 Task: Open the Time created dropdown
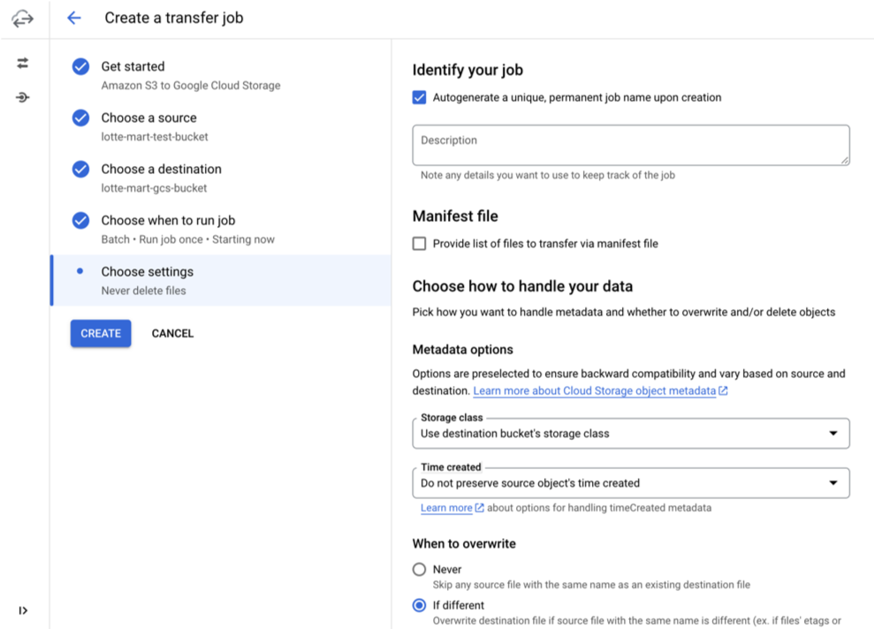pyautogui.click(x=631, y=483)
